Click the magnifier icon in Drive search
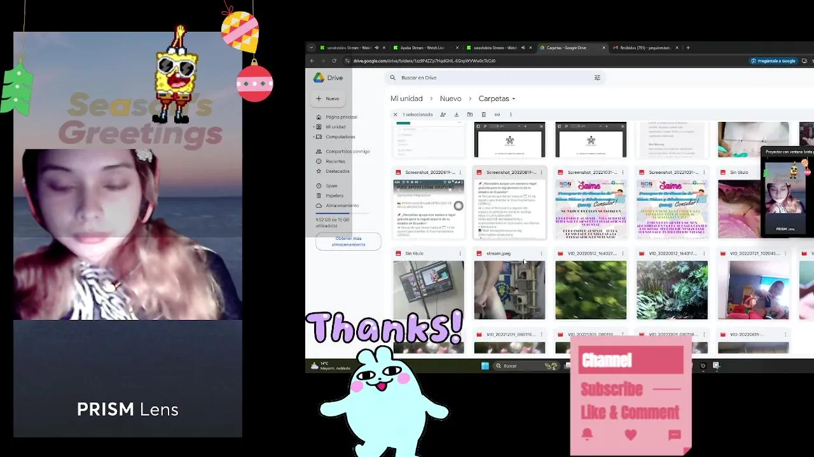 click(393, 77)
